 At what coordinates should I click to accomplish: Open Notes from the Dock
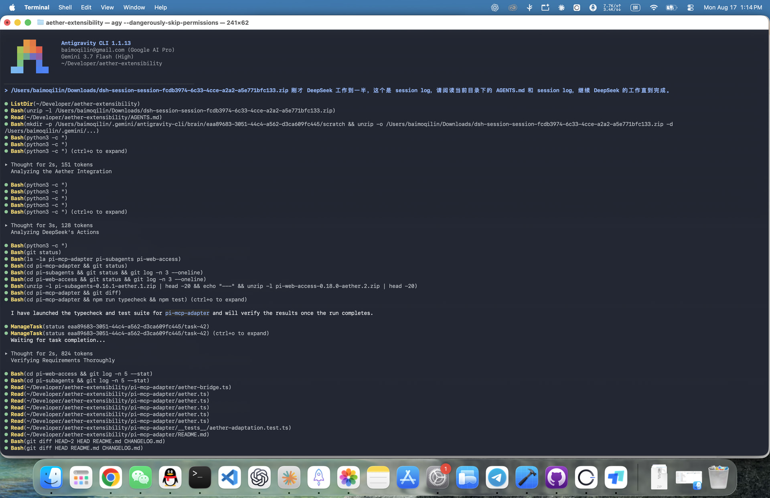tap(378, 477)
